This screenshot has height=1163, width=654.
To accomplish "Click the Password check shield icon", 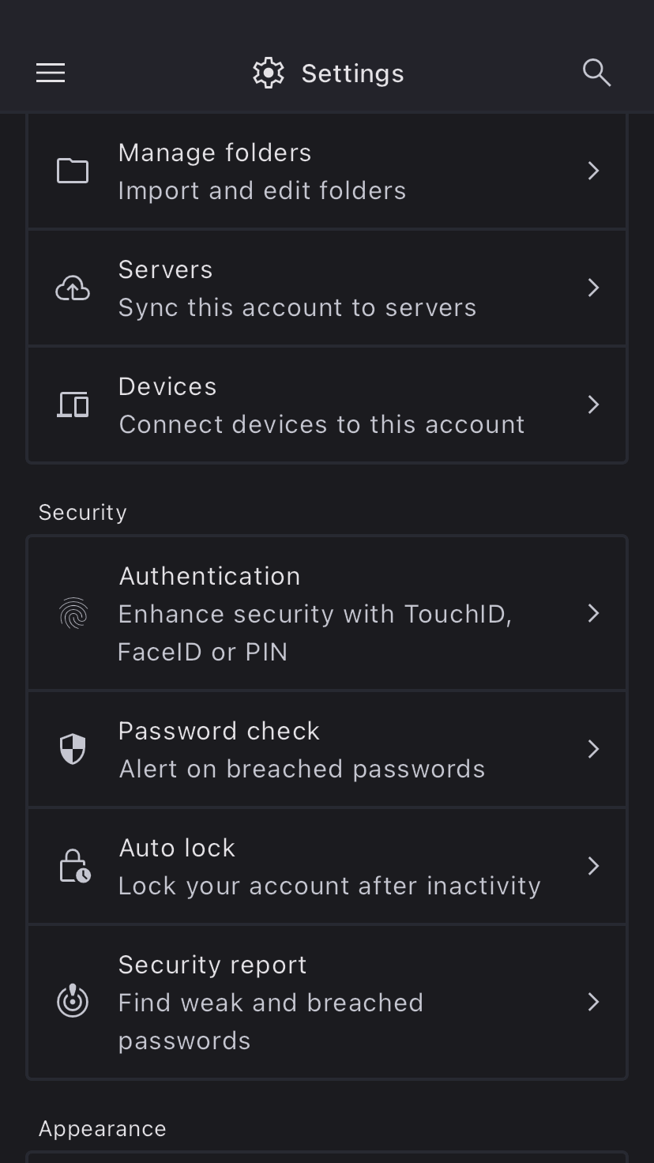I will point(73,749).
